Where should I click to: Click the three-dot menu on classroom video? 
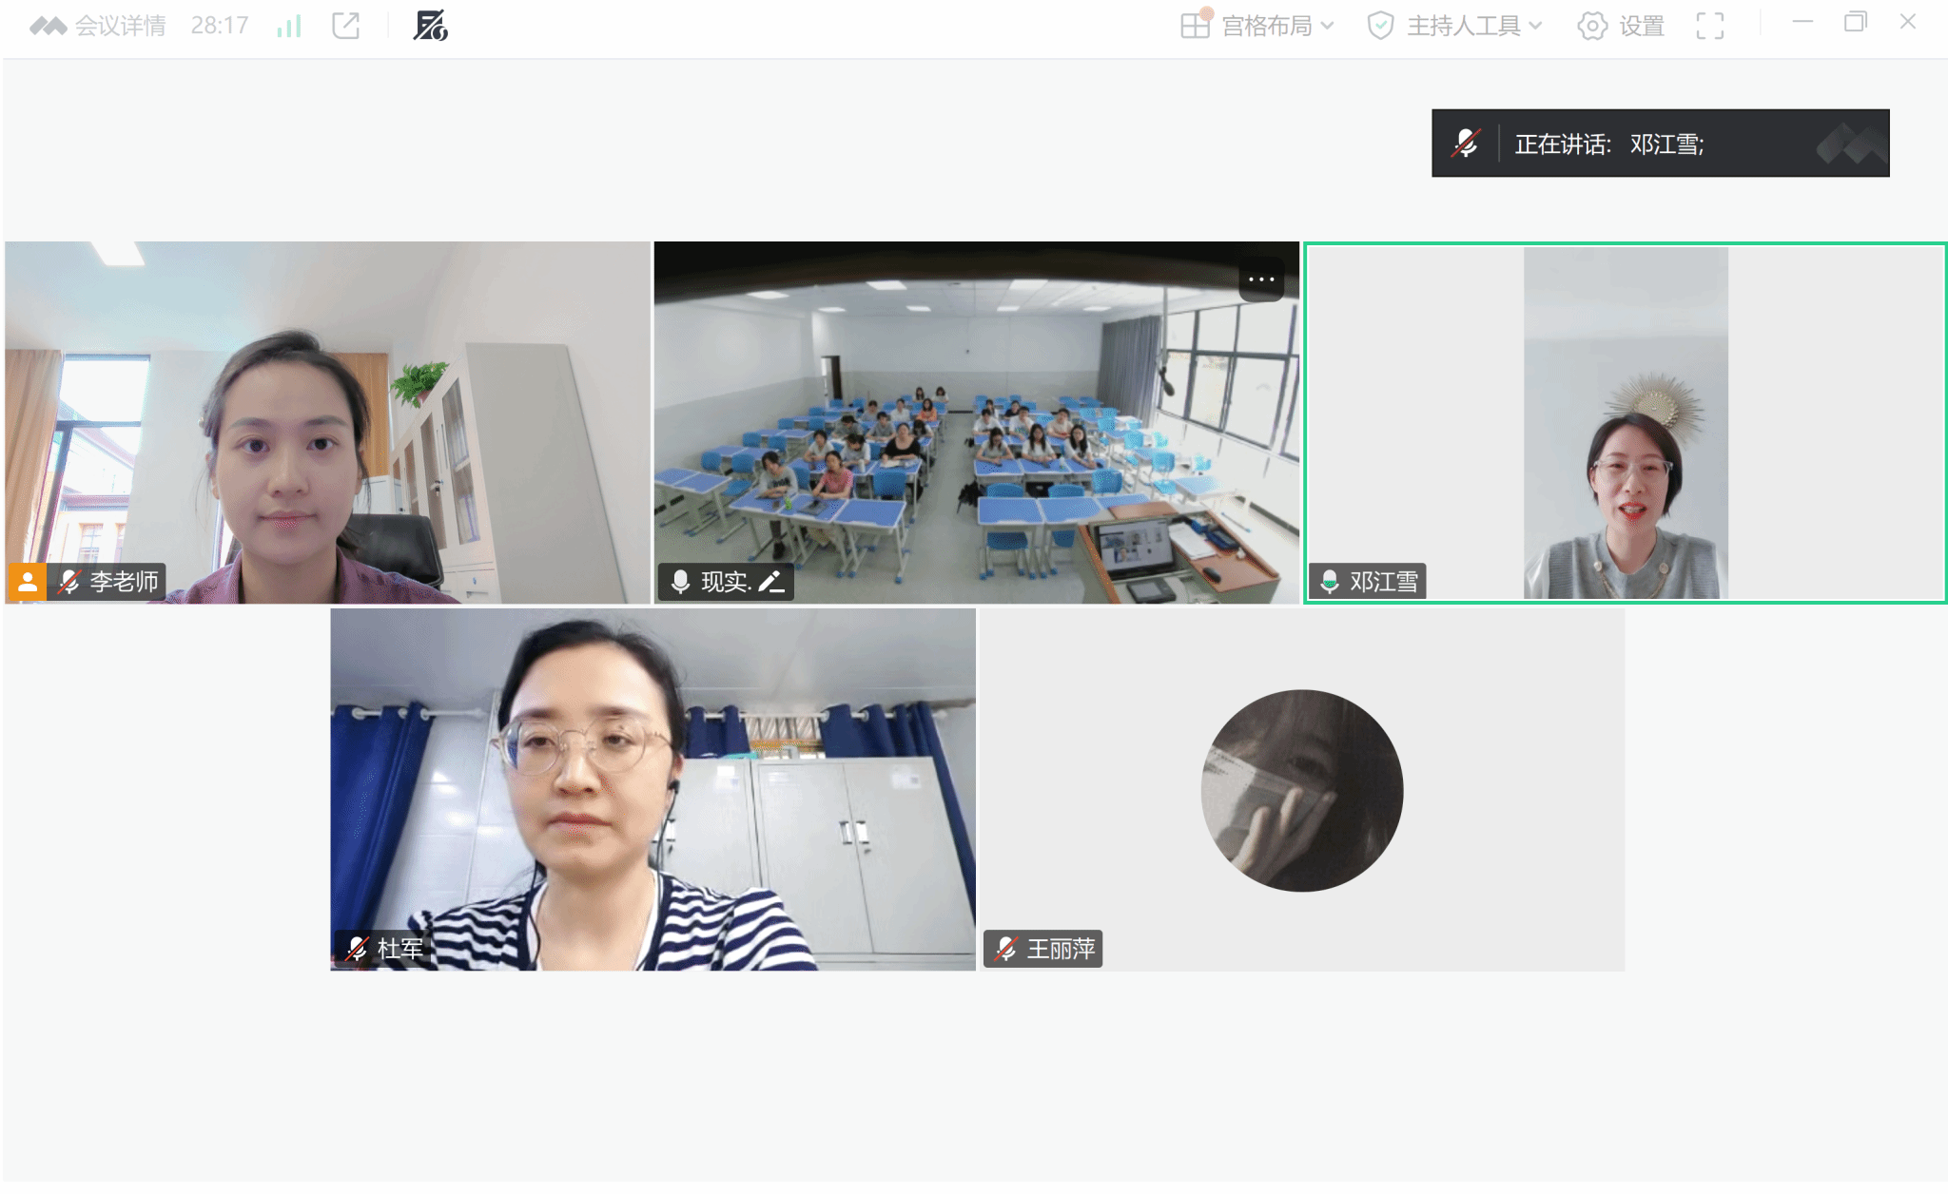click(x=1261, y=279)
